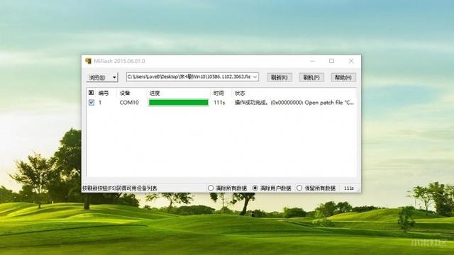Uncheck the device row 1 checkbox
This screenshot has width=454, height=255.
point(92,102)
